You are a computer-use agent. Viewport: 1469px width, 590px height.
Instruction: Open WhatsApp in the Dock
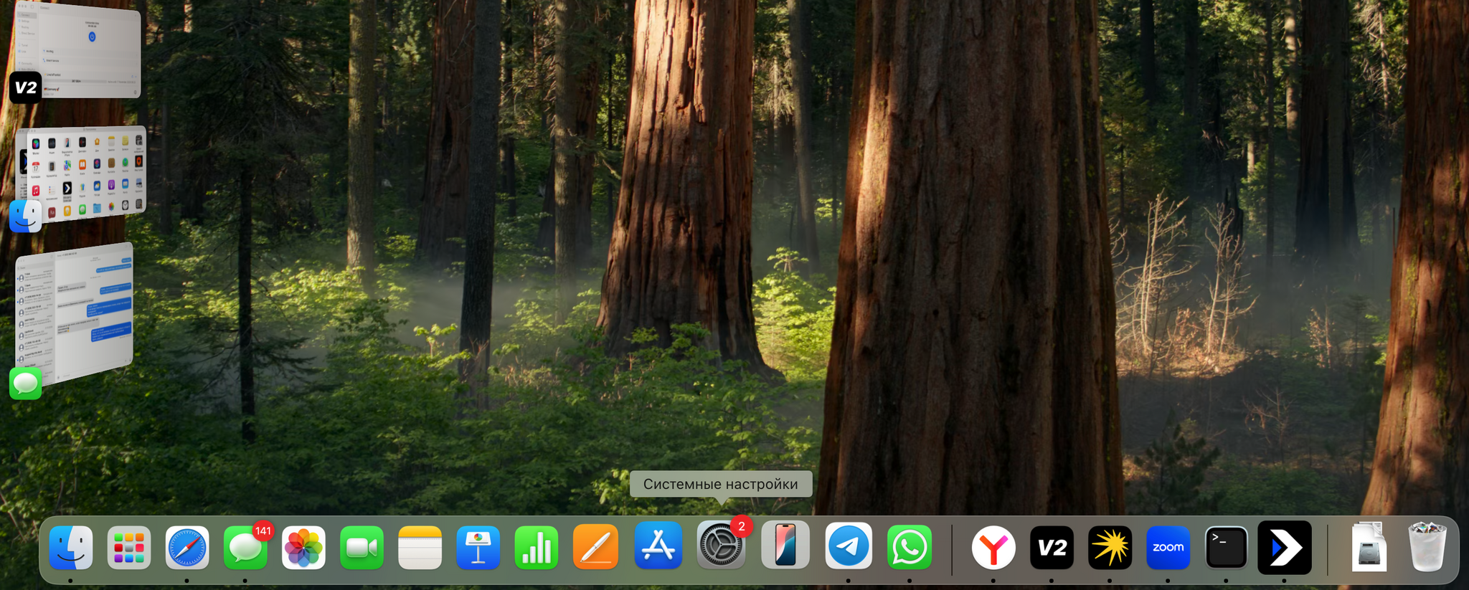(x=909, y=548)
